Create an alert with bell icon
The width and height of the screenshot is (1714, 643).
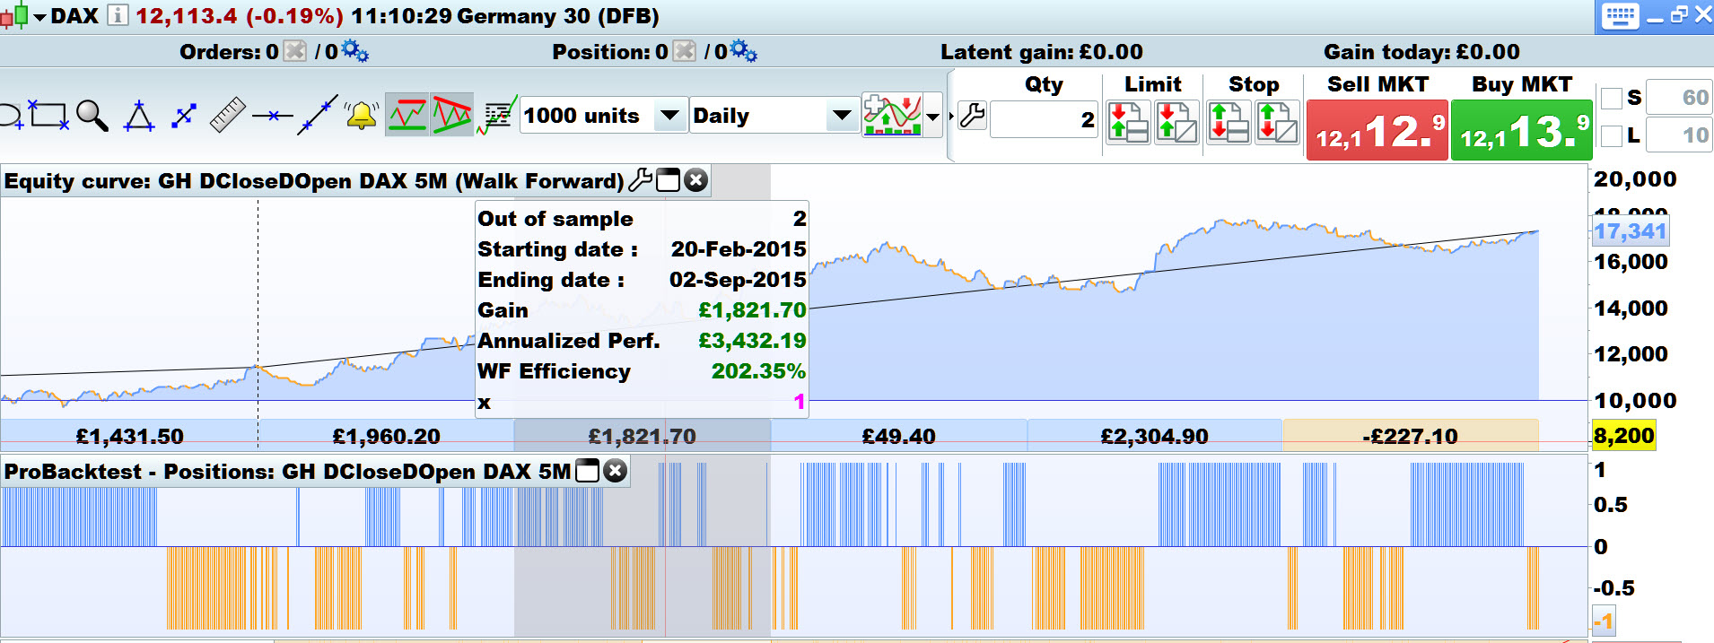point(362,116)
